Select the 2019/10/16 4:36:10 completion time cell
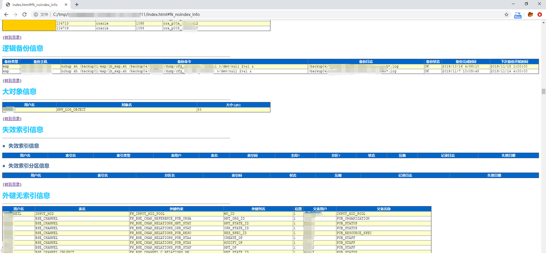 [x=466, y=66]
